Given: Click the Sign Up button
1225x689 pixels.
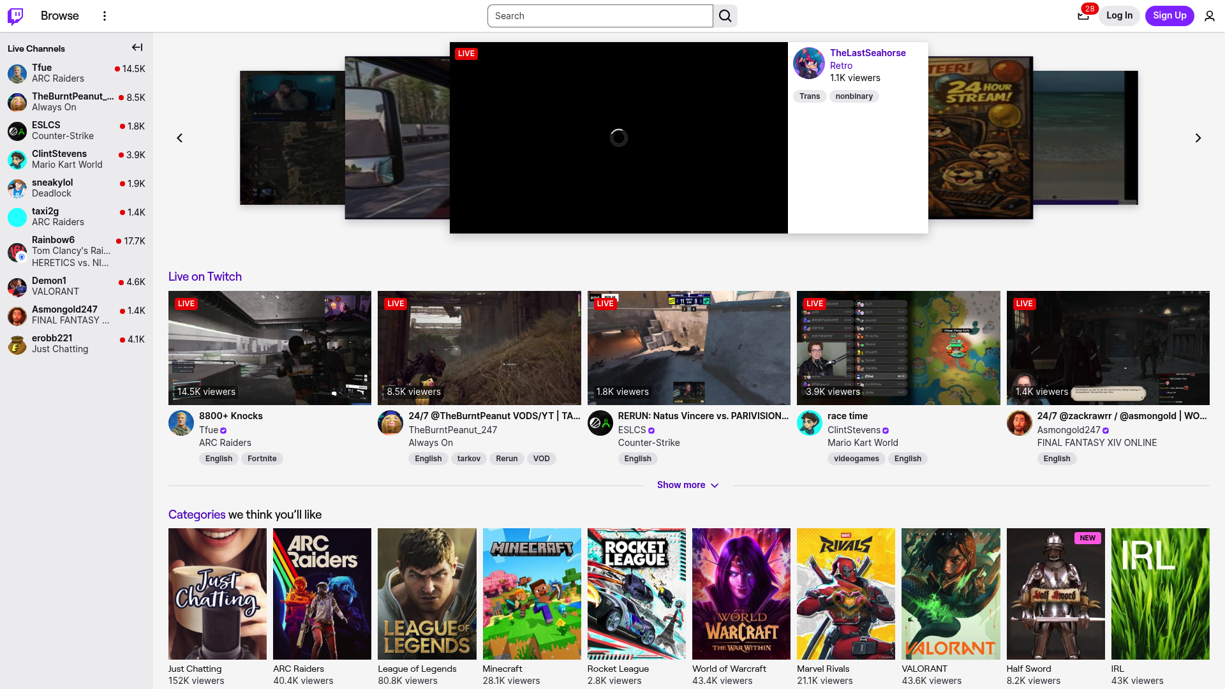Looking at the screenshot, I should tap(1169, 15).
